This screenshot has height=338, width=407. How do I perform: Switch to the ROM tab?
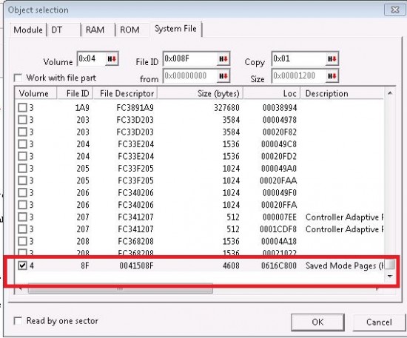pyautogui.click(x=129, y=30)
